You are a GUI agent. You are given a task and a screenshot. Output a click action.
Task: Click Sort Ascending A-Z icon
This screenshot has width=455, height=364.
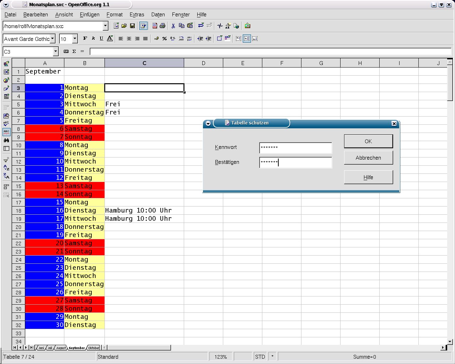[x=6, y=167]
